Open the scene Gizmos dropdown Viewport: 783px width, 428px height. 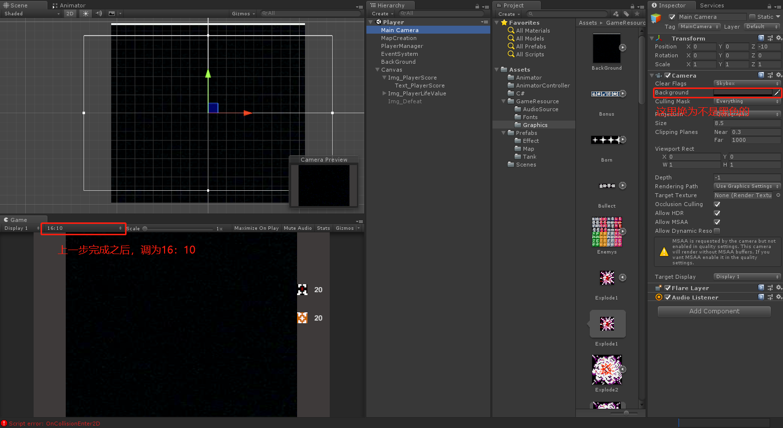[243, 13]
